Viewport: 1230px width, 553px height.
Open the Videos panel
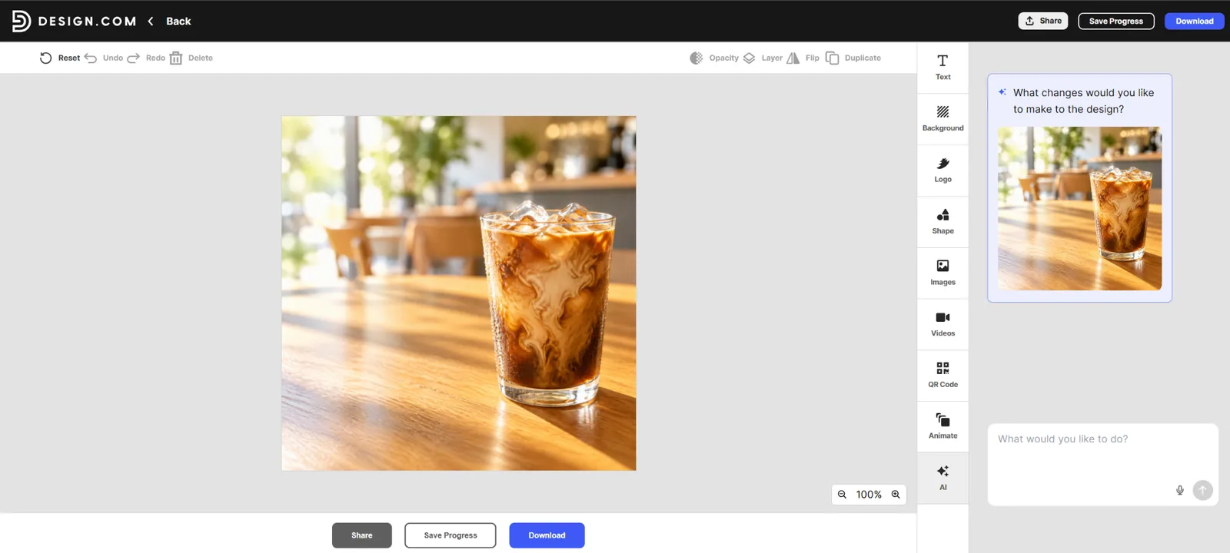pyautogui.click(x=942, y=323)
